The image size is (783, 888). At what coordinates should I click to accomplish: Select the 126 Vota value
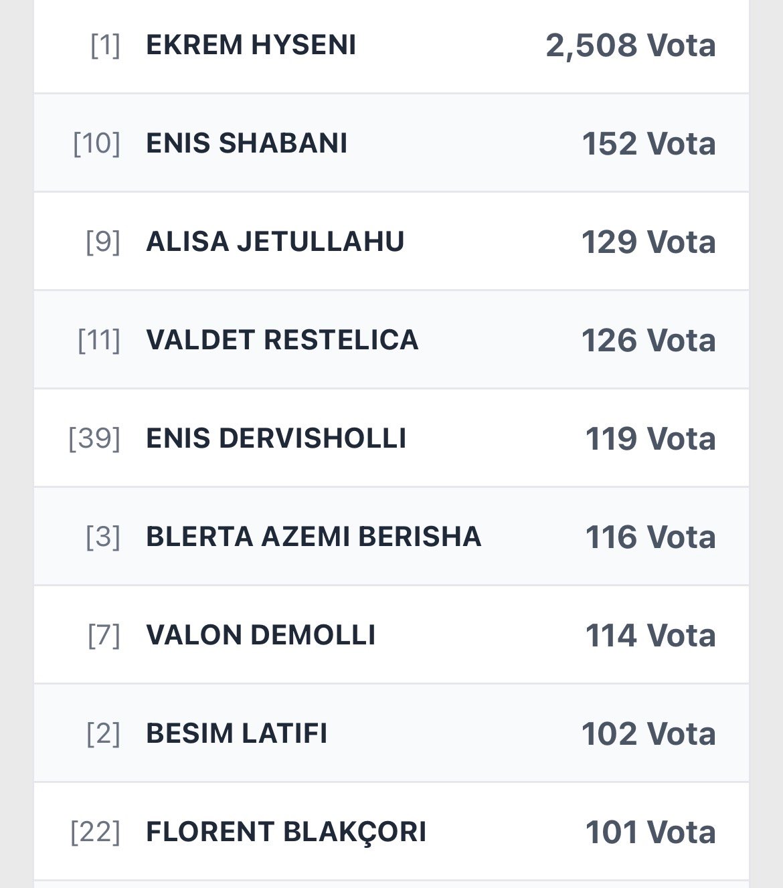click(x=648, y=341)
